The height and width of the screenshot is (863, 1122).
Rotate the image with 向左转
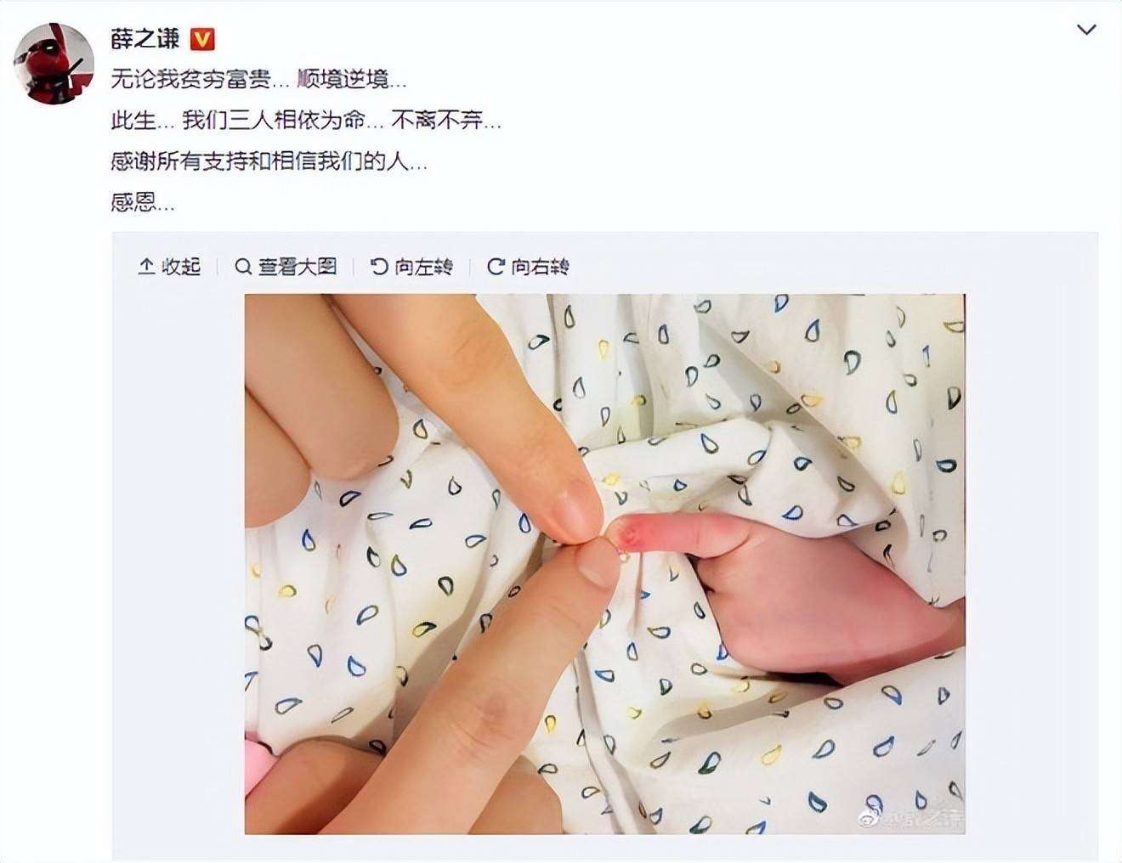pyautogui.click(x=412, y=267)
